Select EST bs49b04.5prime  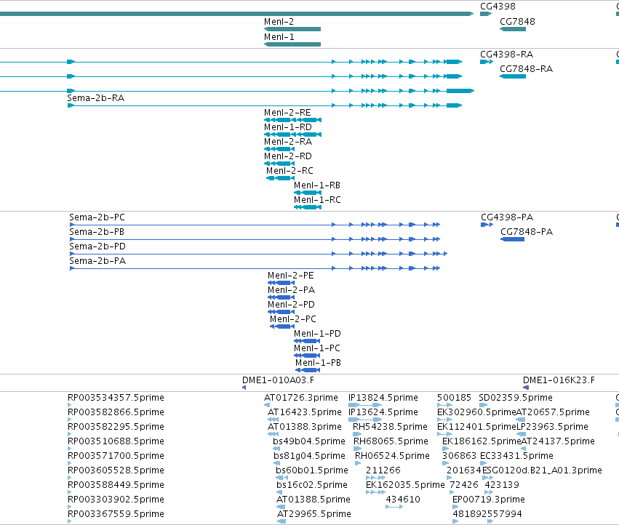(x=308, y=441)
